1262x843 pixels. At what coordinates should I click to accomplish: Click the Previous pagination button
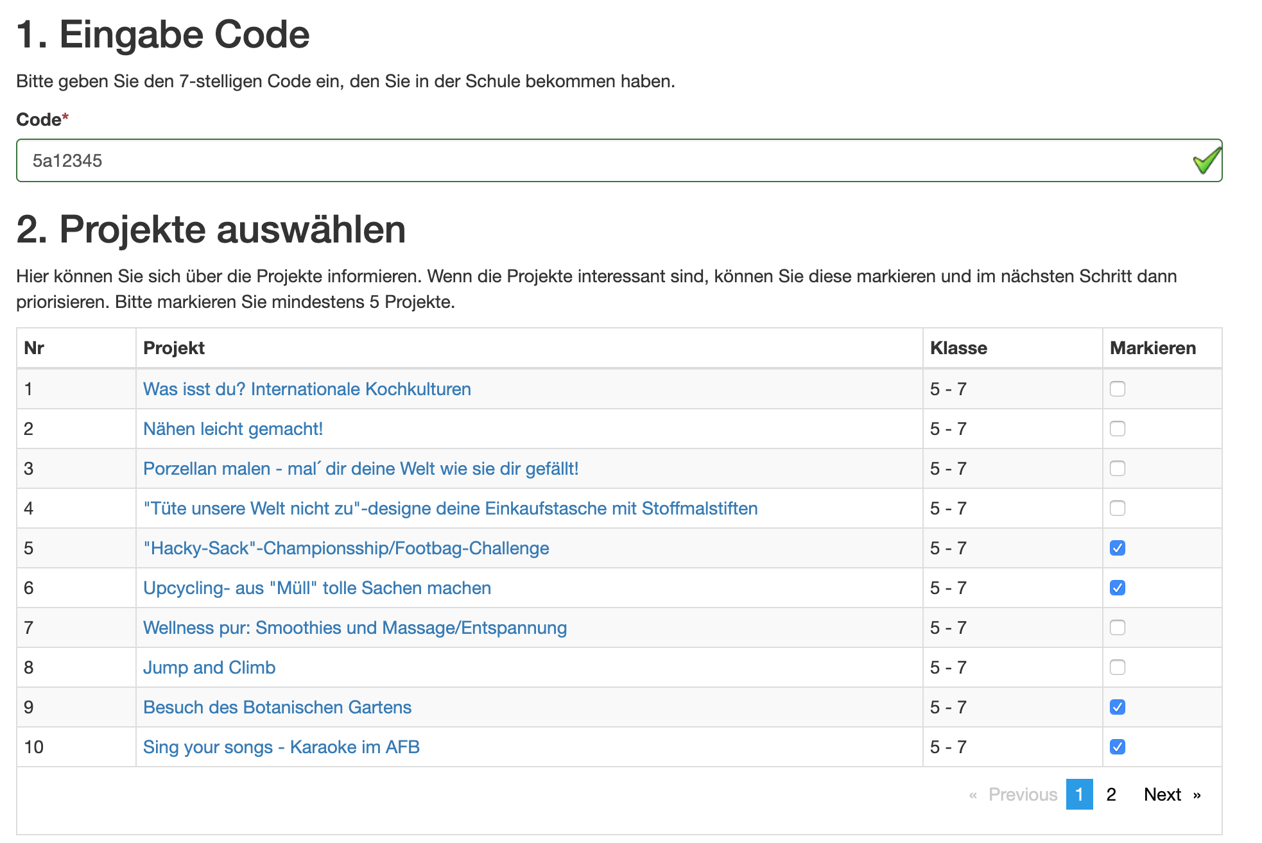tap(1013, 794)
